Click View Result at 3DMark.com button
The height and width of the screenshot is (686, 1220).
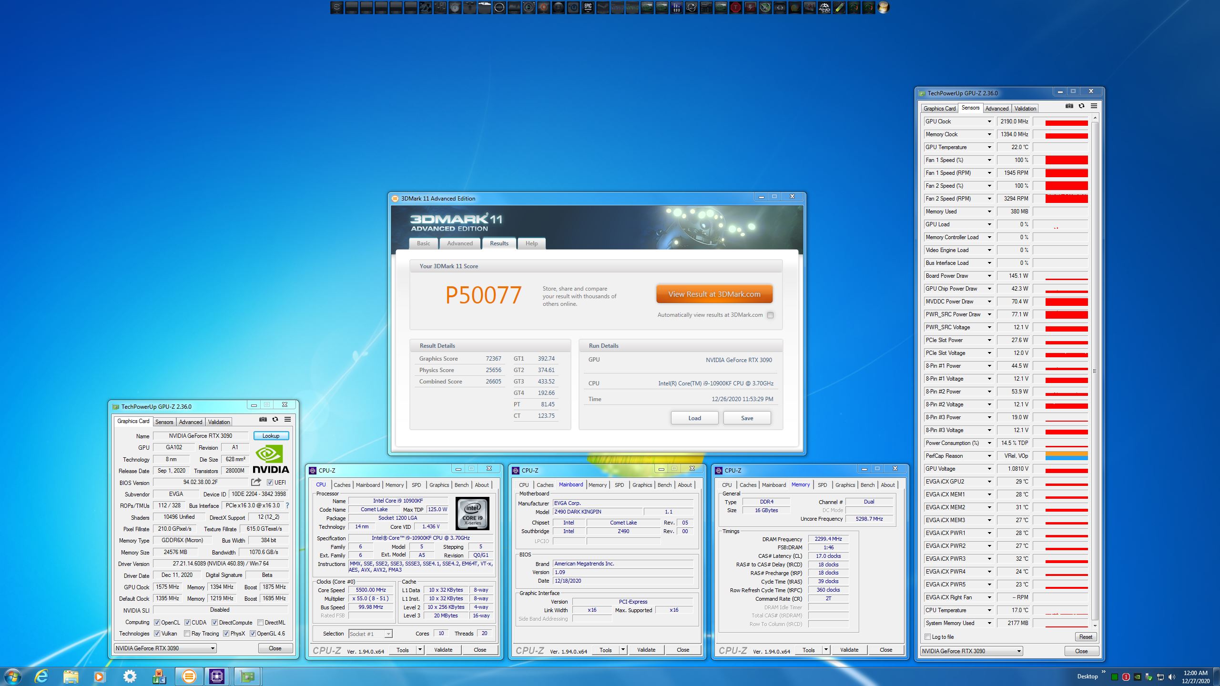[714, 294]
